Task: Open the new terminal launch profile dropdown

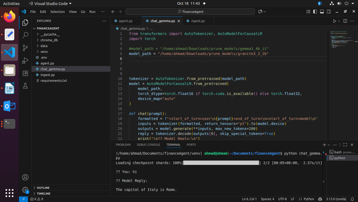Action: tap(329, 145)
